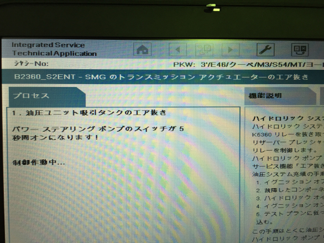
Task: Click the PKW vehicle description text
Action: pyautogui.click(x=248, y=65)
